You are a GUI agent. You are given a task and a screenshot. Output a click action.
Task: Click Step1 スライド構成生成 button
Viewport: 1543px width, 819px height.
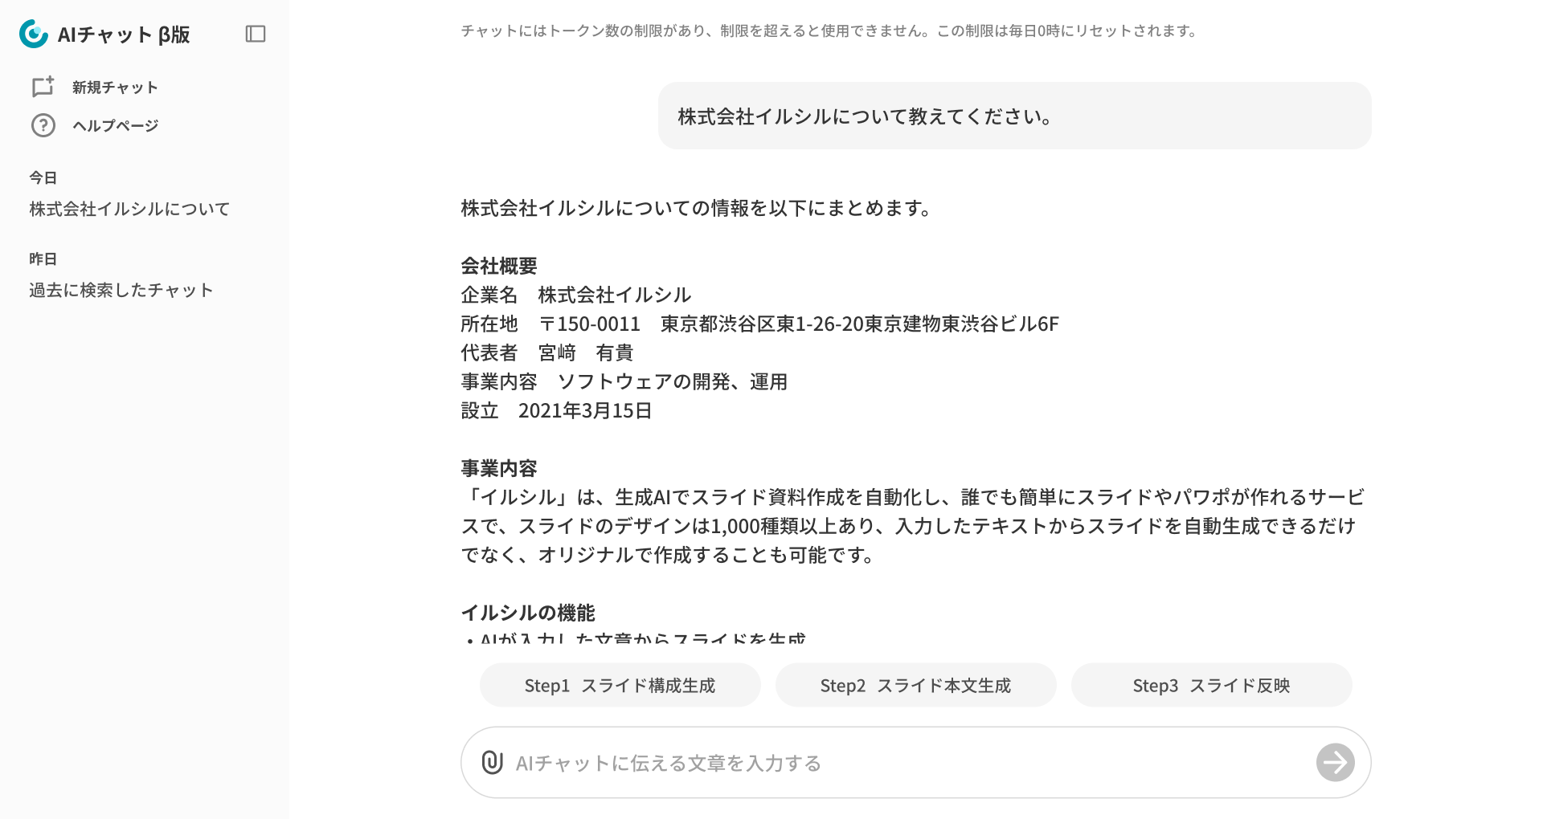pyautogui.click(x=620, y=686)
